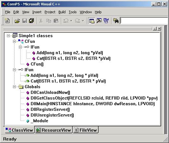169x143 pixels.
Task: Collapse the Simple1 classes root node
Action: click(8, 36)
